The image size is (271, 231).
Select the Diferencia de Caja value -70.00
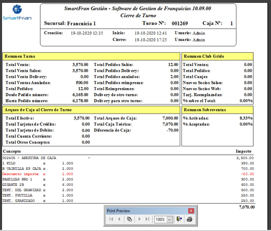coord(173,130)
